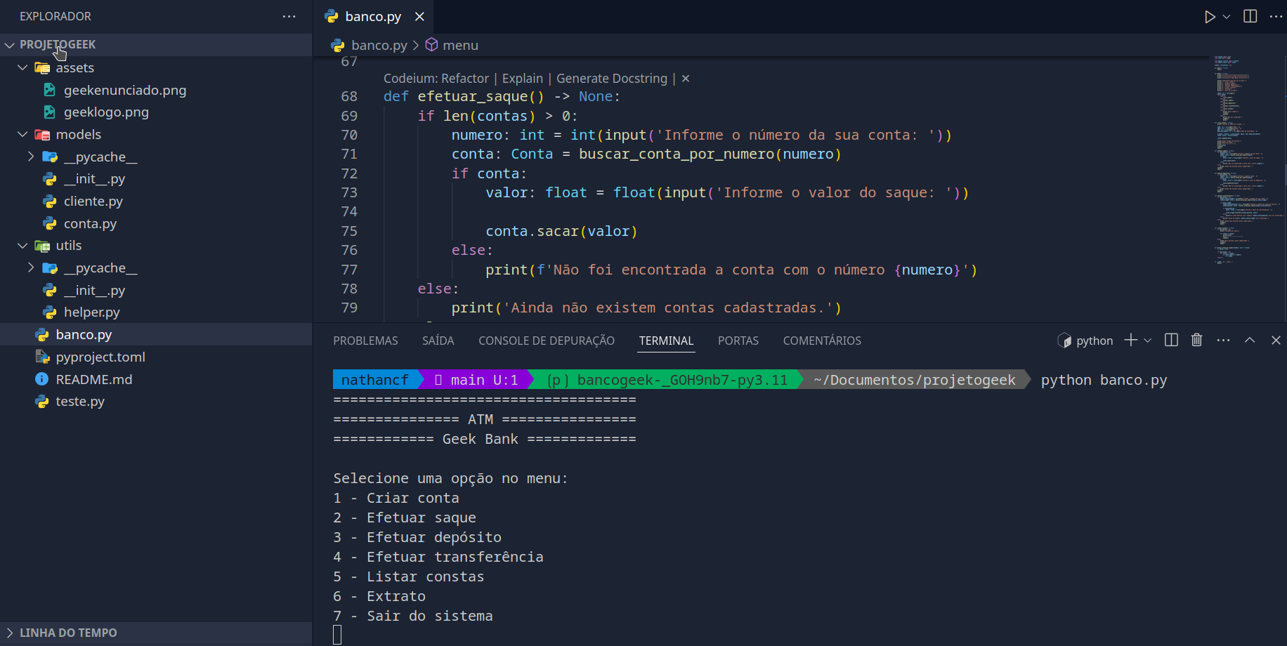Switch to PROBLEMAS panel tab
The width and height of the screenshot is (1287, 646).
point(365,341)
